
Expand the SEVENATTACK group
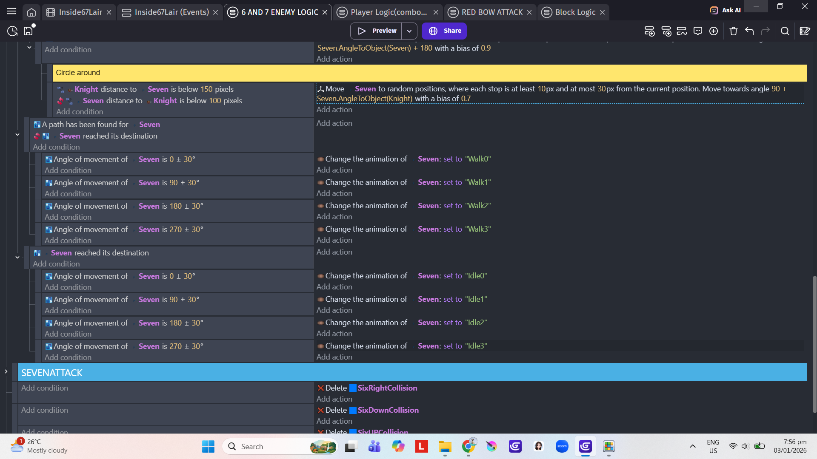[x=6, y=372]
